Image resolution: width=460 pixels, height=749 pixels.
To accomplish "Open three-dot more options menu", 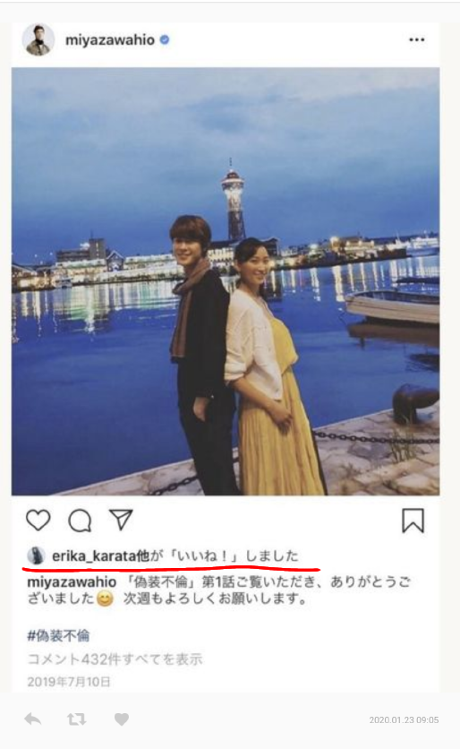I will pyautogui.click(x=416, y=39).
